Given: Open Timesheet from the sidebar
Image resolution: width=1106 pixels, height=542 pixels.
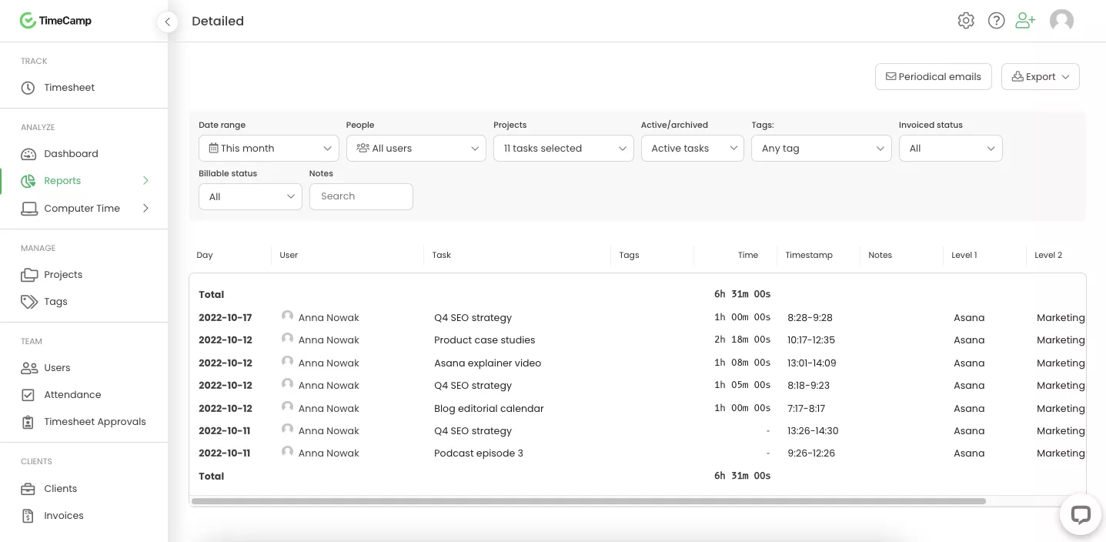Looking at the screenshot, I should [69, 88].
